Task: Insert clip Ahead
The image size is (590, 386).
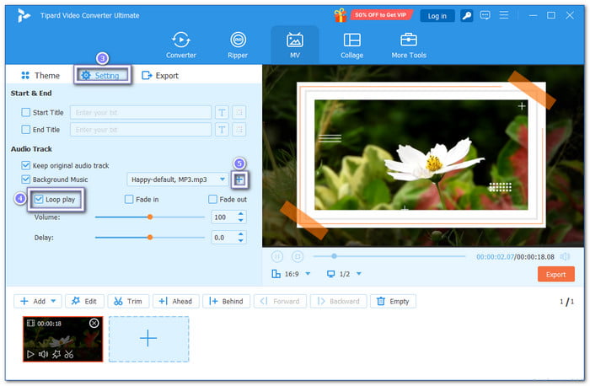Action: tap(175, 301)
